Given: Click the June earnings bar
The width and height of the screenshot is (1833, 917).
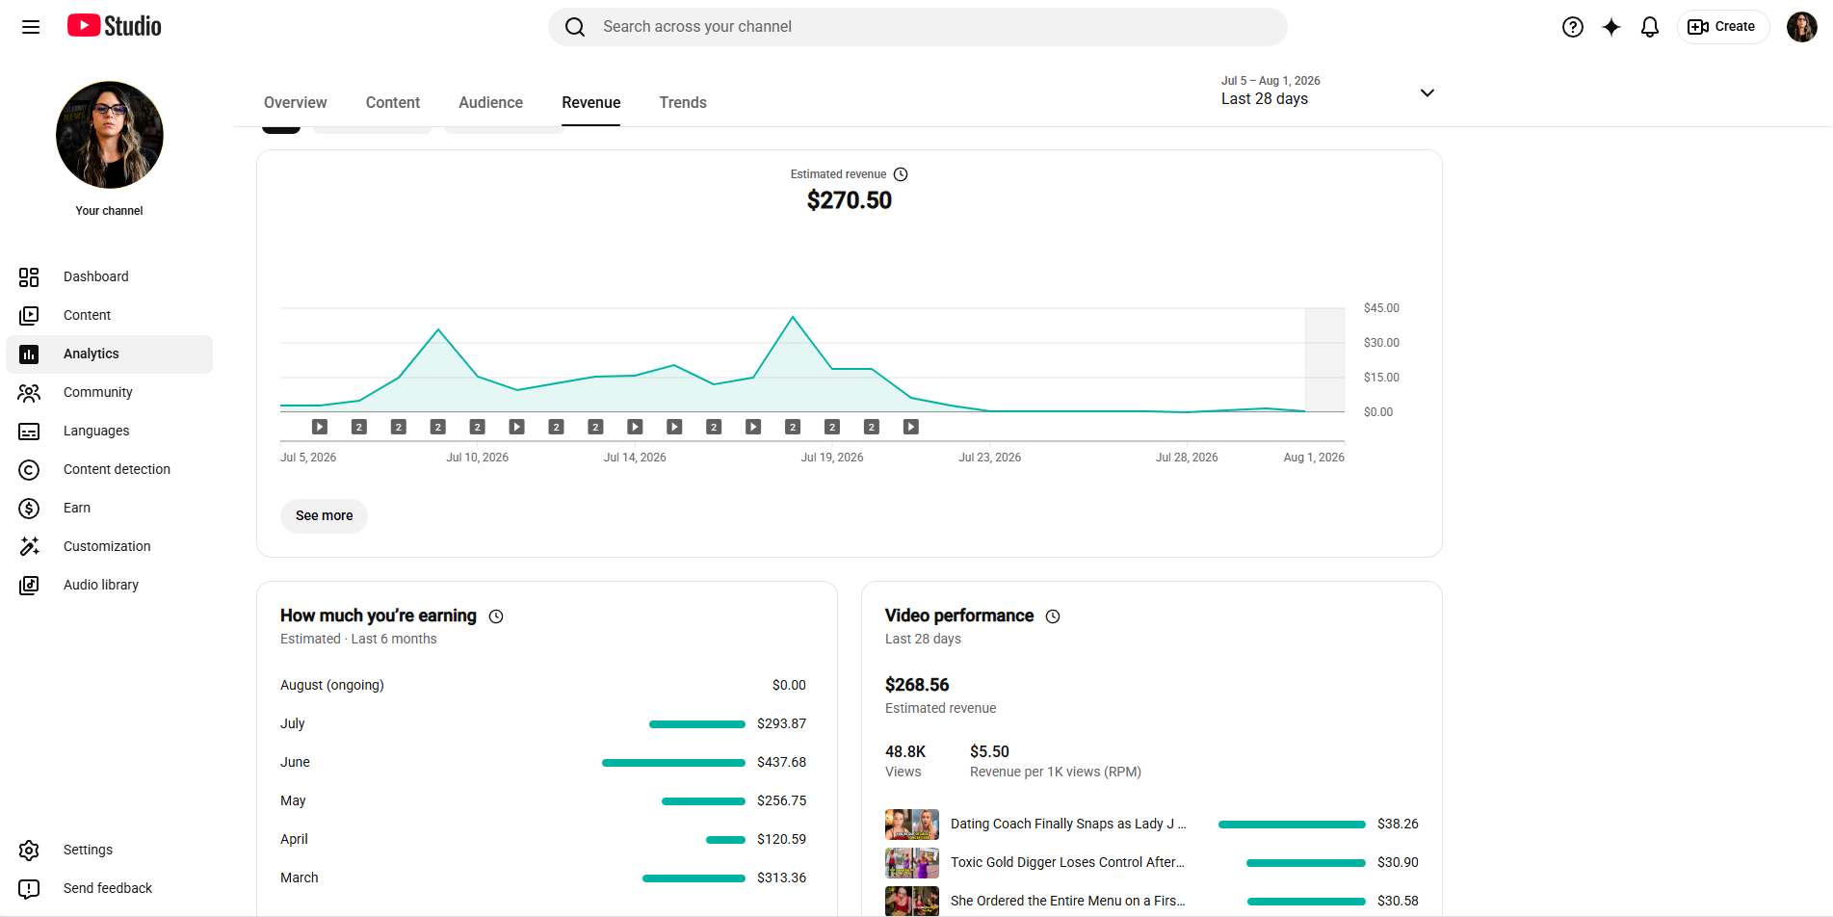Looking at the screenshot, I should 673,763.
